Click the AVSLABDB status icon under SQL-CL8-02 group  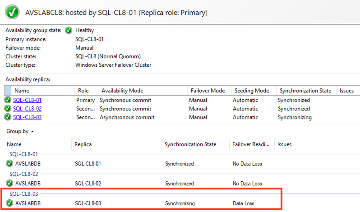coord(9,184)
